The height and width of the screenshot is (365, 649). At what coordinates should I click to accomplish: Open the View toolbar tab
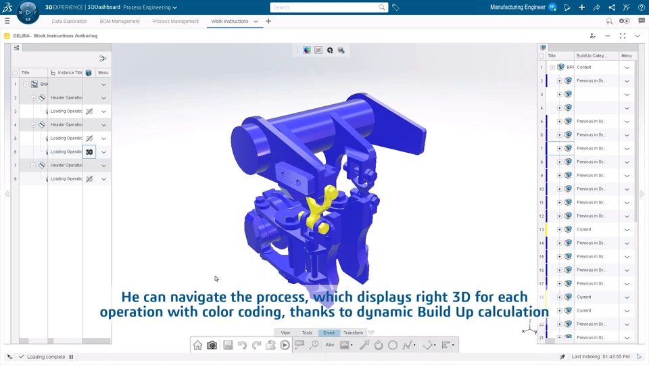285,333
